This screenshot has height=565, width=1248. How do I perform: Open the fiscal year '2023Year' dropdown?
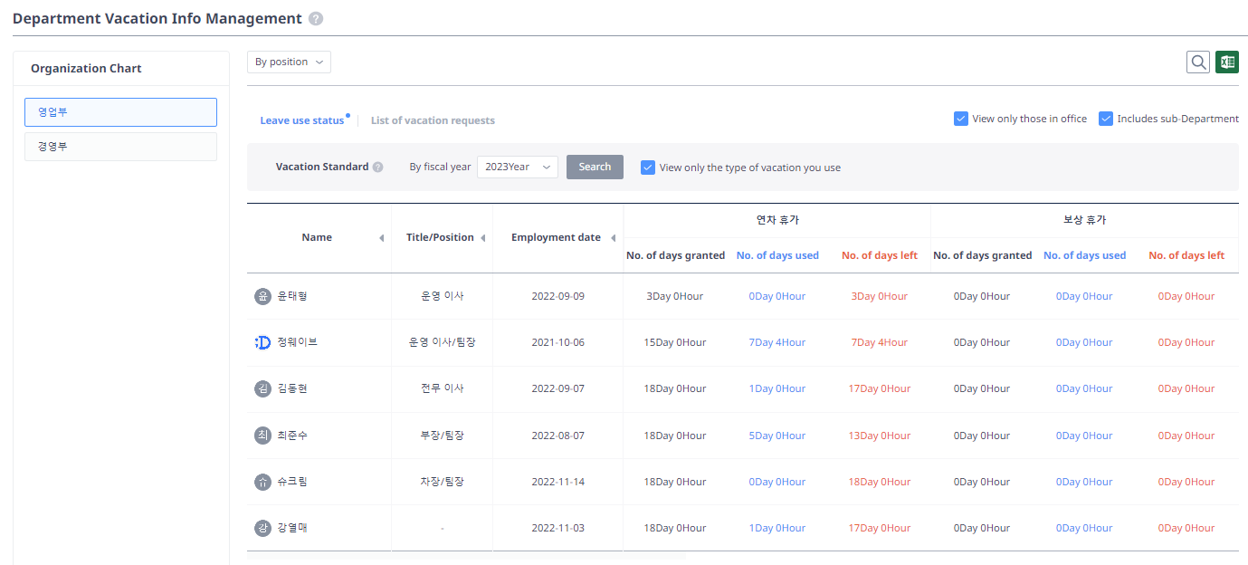pos(517,167)
